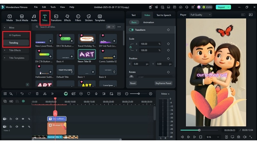Click the Undo arrow in timeline toolbar
The height and width of the screenshot is (144, 257).
click(x=22, y=94)
